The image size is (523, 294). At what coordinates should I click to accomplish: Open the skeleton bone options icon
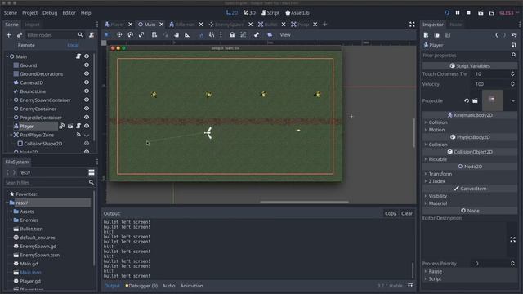point(256,34)
